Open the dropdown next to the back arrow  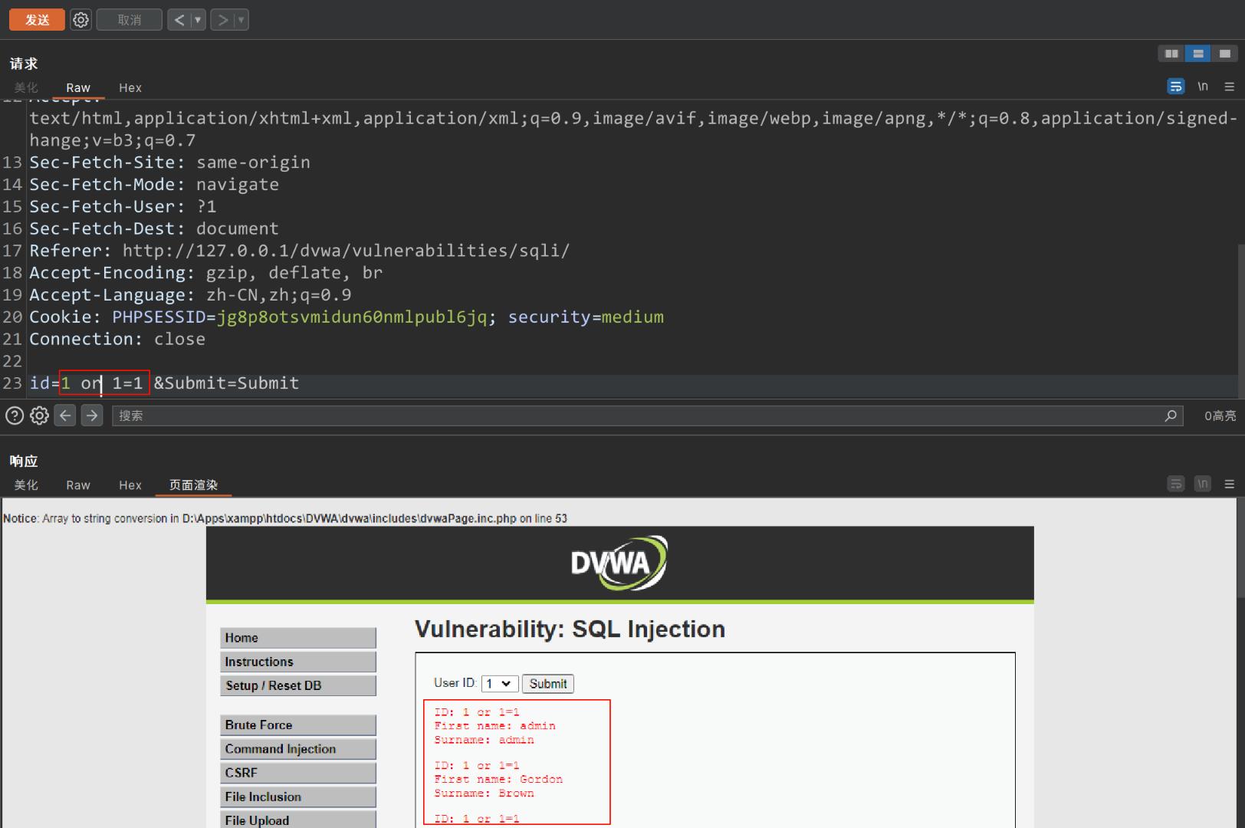click(x=197, y=19)
